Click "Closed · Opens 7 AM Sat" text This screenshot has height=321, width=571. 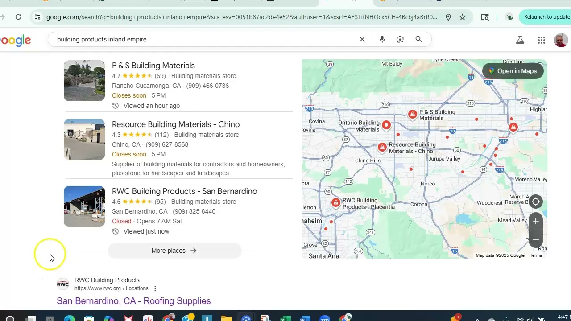point(147,221)
